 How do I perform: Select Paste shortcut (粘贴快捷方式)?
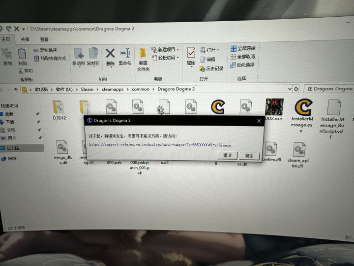(x=50, y=58)
